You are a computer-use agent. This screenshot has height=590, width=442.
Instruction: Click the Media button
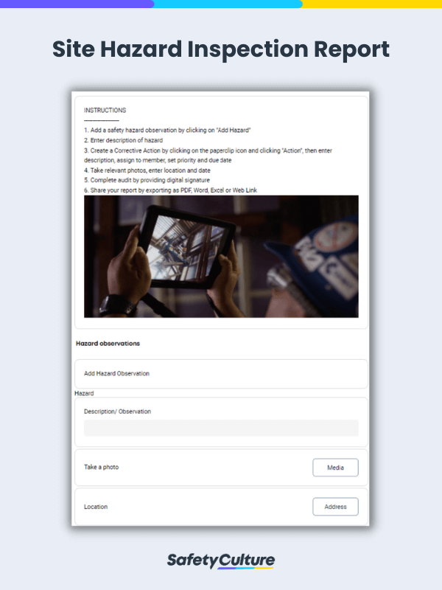coord(335,468)
